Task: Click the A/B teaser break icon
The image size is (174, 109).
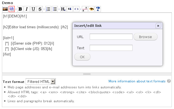Action: [85, 9]
